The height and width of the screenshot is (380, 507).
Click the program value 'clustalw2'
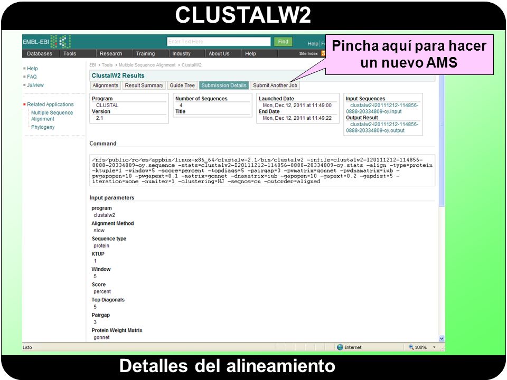(104, 215)
